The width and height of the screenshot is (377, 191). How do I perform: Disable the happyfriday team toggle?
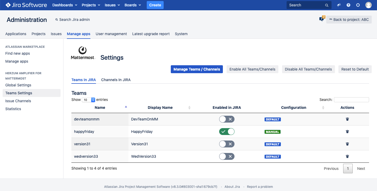tap(227, 132)
